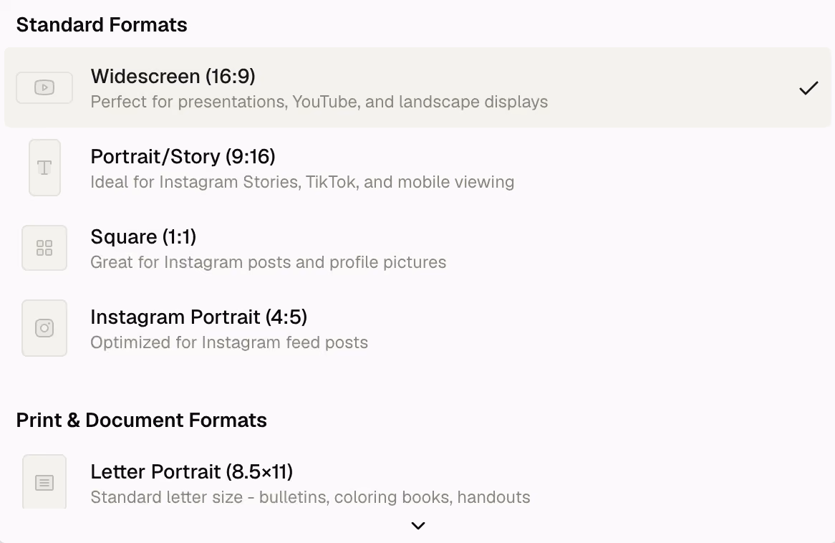
Task: Pick the Square (1:1) format label
Action: [143, 236]
